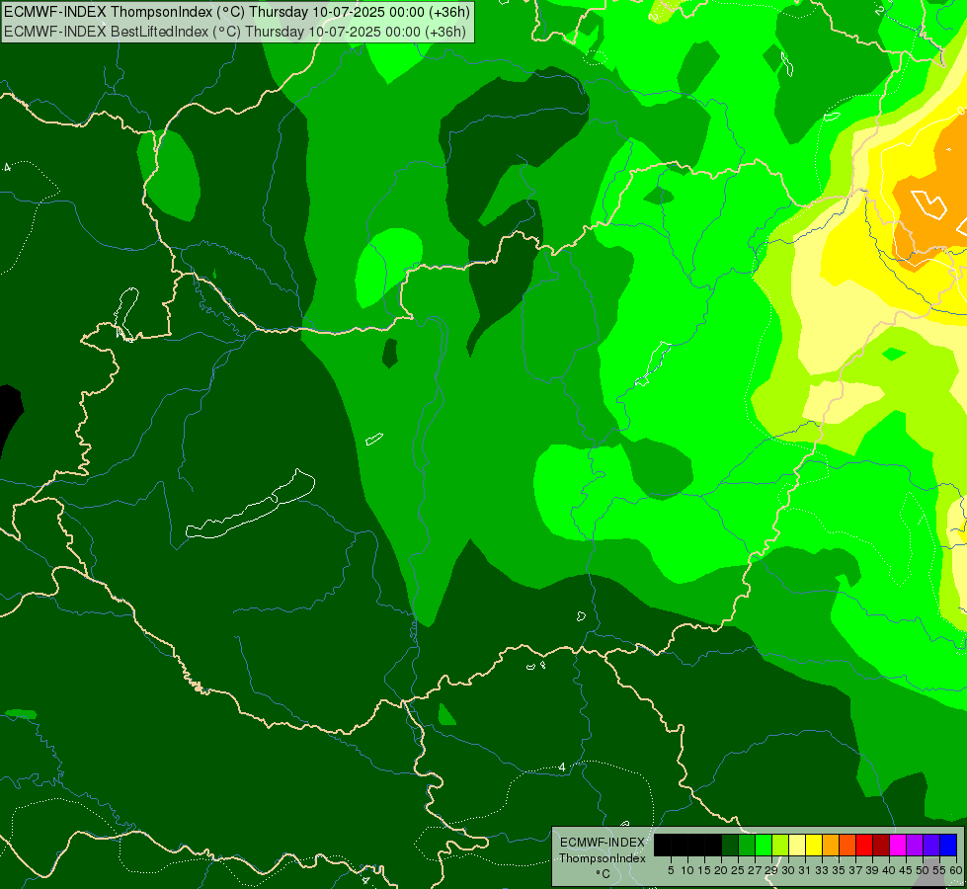The width and height of the screenshot is (967, 889).
Task: Click legend text 'ECMWF-INDEX' in color key
Action: coord(603,843)
